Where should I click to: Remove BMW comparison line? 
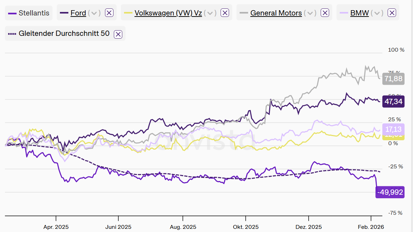tap(392, 13)
